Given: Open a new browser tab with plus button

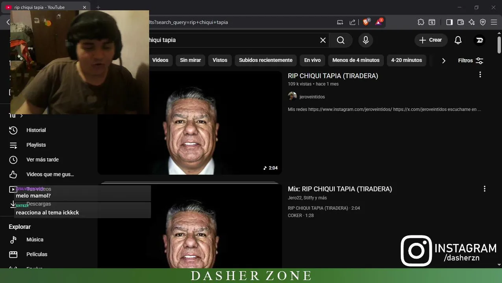Looking at the screenshot, I should [98, 7].
